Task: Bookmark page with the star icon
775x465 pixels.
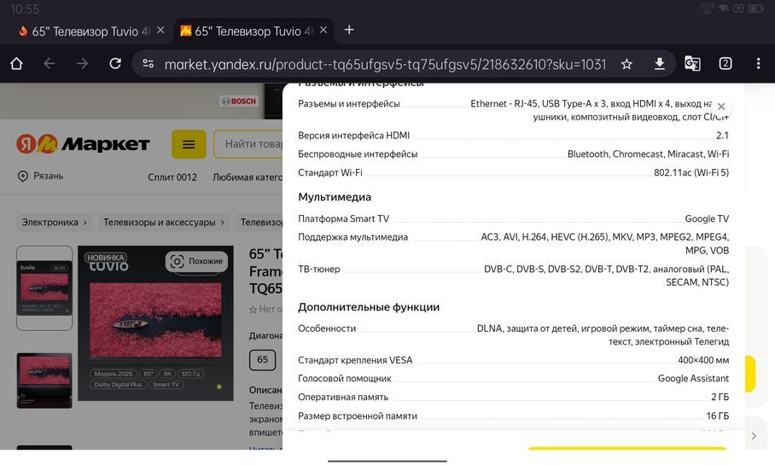Action: 626,64
